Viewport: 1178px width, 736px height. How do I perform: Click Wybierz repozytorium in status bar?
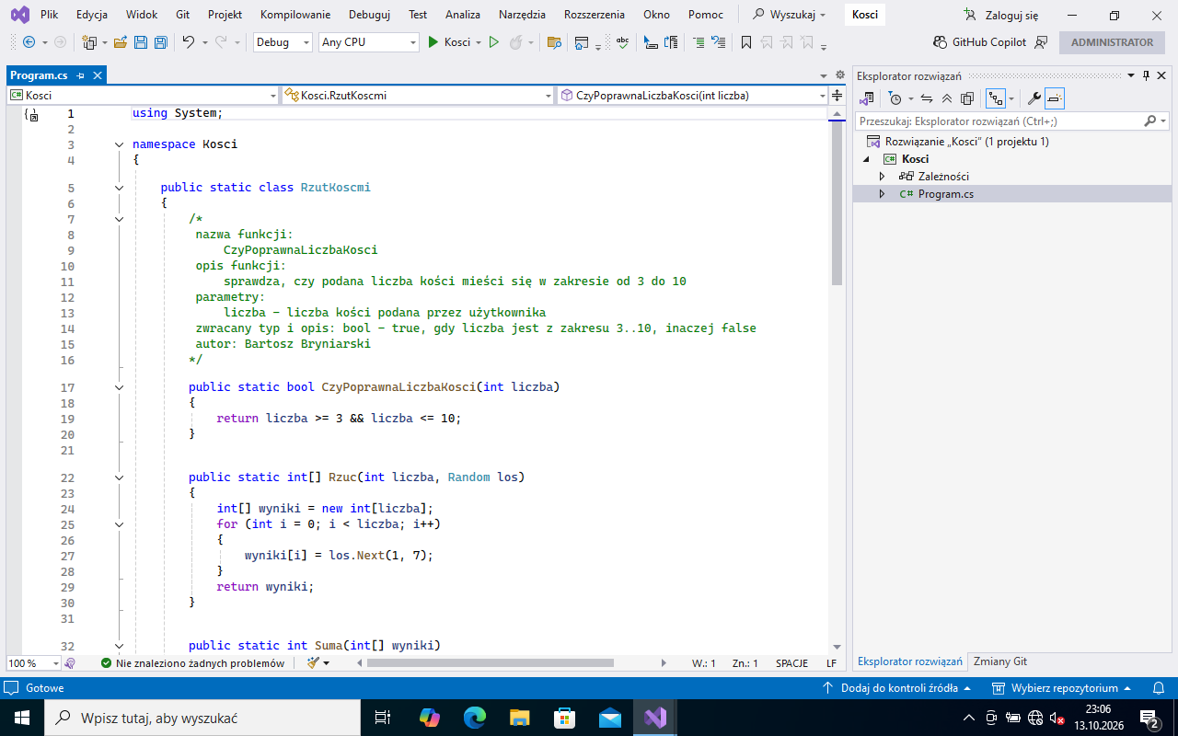[x=1061, y=688]
